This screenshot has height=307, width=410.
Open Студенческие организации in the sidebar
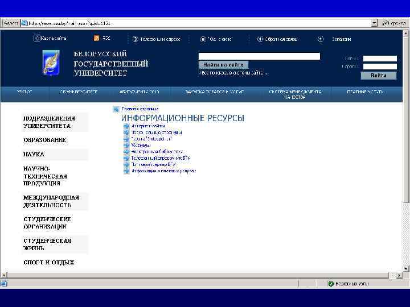coord(47,223)
